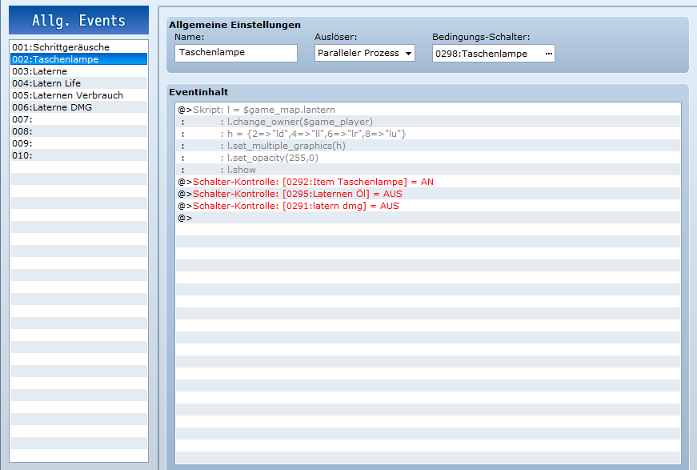Select event 002:Taschenlampe in list
697x470 pixels.
click(78, 59)
